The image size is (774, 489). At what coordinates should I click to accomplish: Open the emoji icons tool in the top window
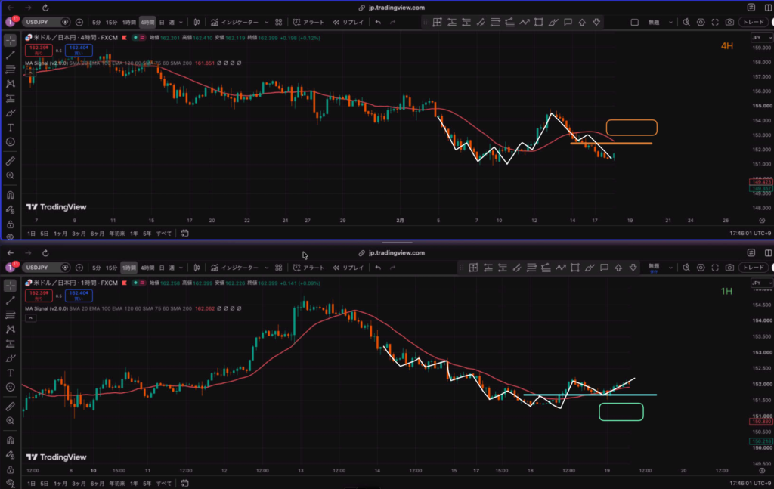[x=11, y=142]
